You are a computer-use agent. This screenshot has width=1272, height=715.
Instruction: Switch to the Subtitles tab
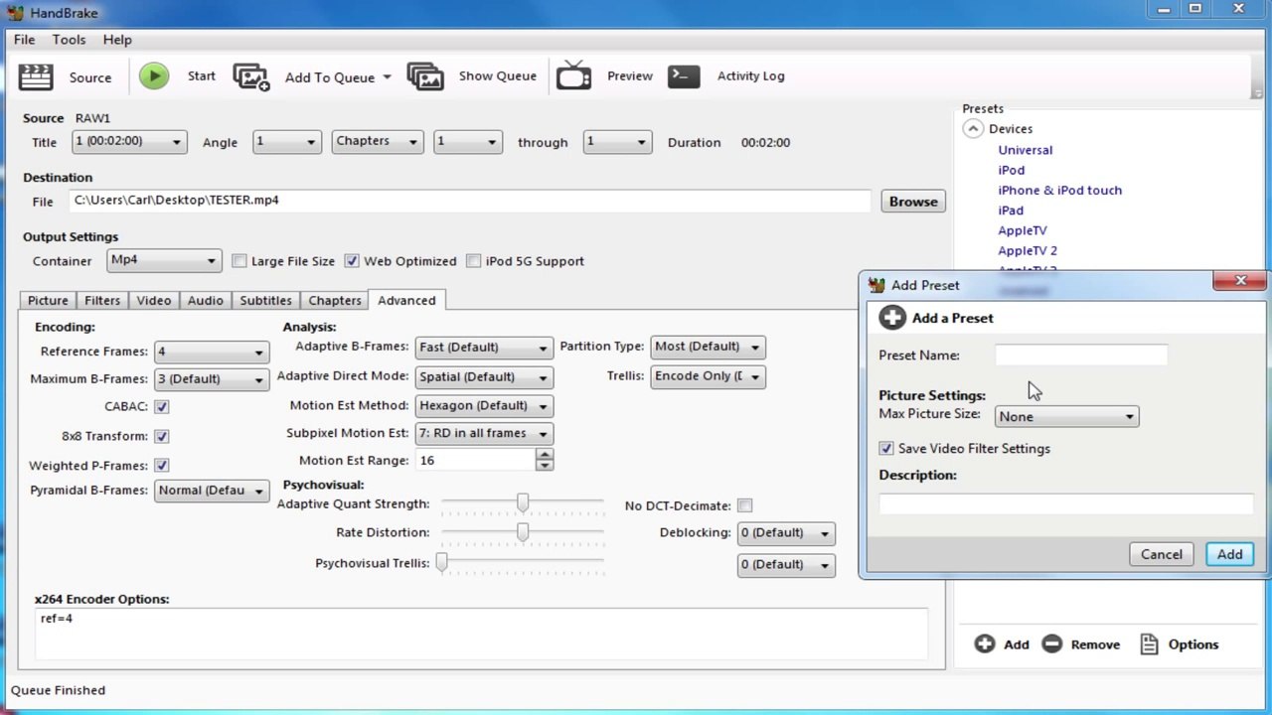click(266, 300)
